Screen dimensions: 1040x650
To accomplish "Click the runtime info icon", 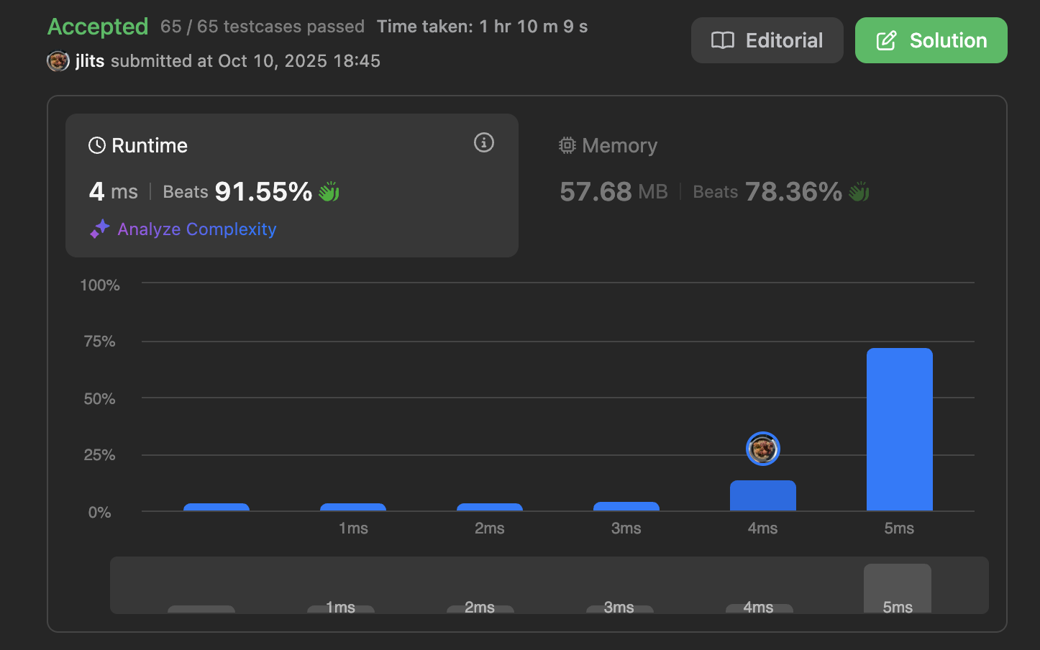I will [x=484, y=142].
